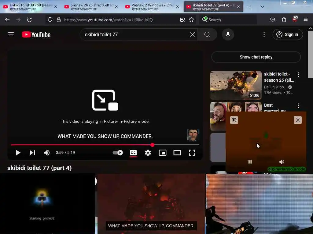The image size is (313, 234).
Task: Clear the YouTube search text with X
Action: (193, 34)
